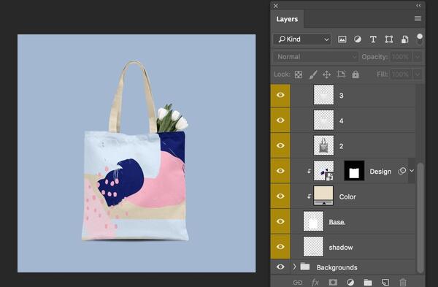Toggle layer filtering switch on
438x287 pixels.
[x=420, y=39]
